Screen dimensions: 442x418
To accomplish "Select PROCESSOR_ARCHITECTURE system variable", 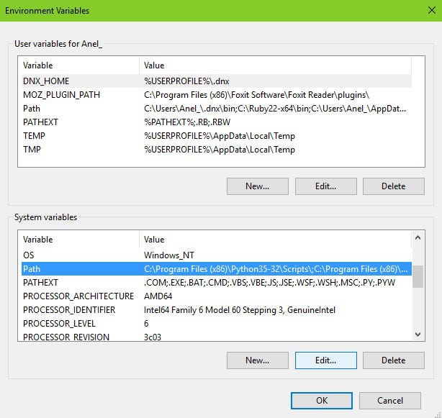I will tap(217, 296).
